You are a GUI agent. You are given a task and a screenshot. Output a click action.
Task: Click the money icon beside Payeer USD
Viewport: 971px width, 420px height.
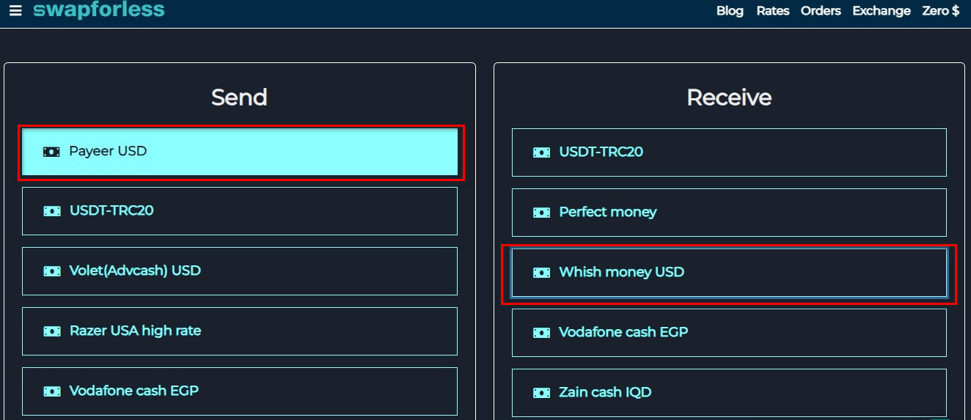click(51, 152)
